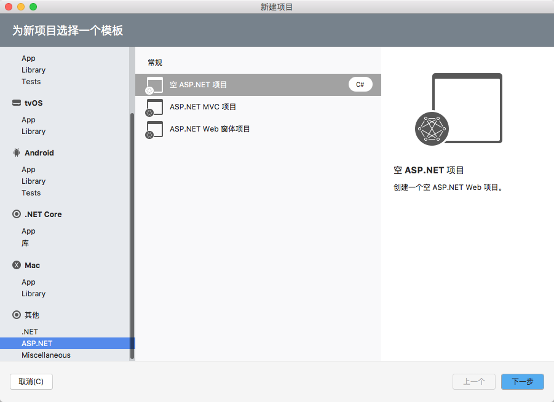This screenshot has height=402, width=554.
Task: Select App under .NET Core
Action: [x=28, y=231]
